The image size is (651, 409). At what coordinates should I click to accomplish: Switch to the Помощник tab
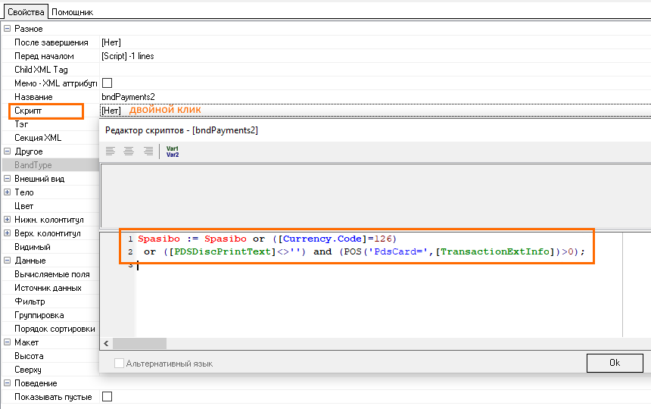click(x=72, y=12)
